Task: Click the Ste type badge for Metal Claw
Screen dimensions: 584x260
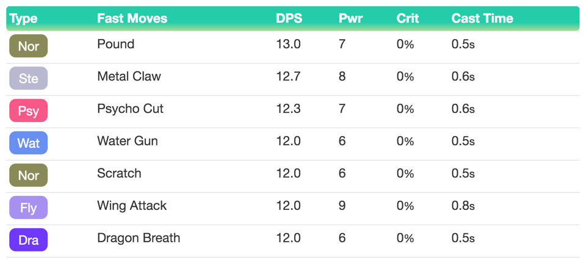Action: 28,78
